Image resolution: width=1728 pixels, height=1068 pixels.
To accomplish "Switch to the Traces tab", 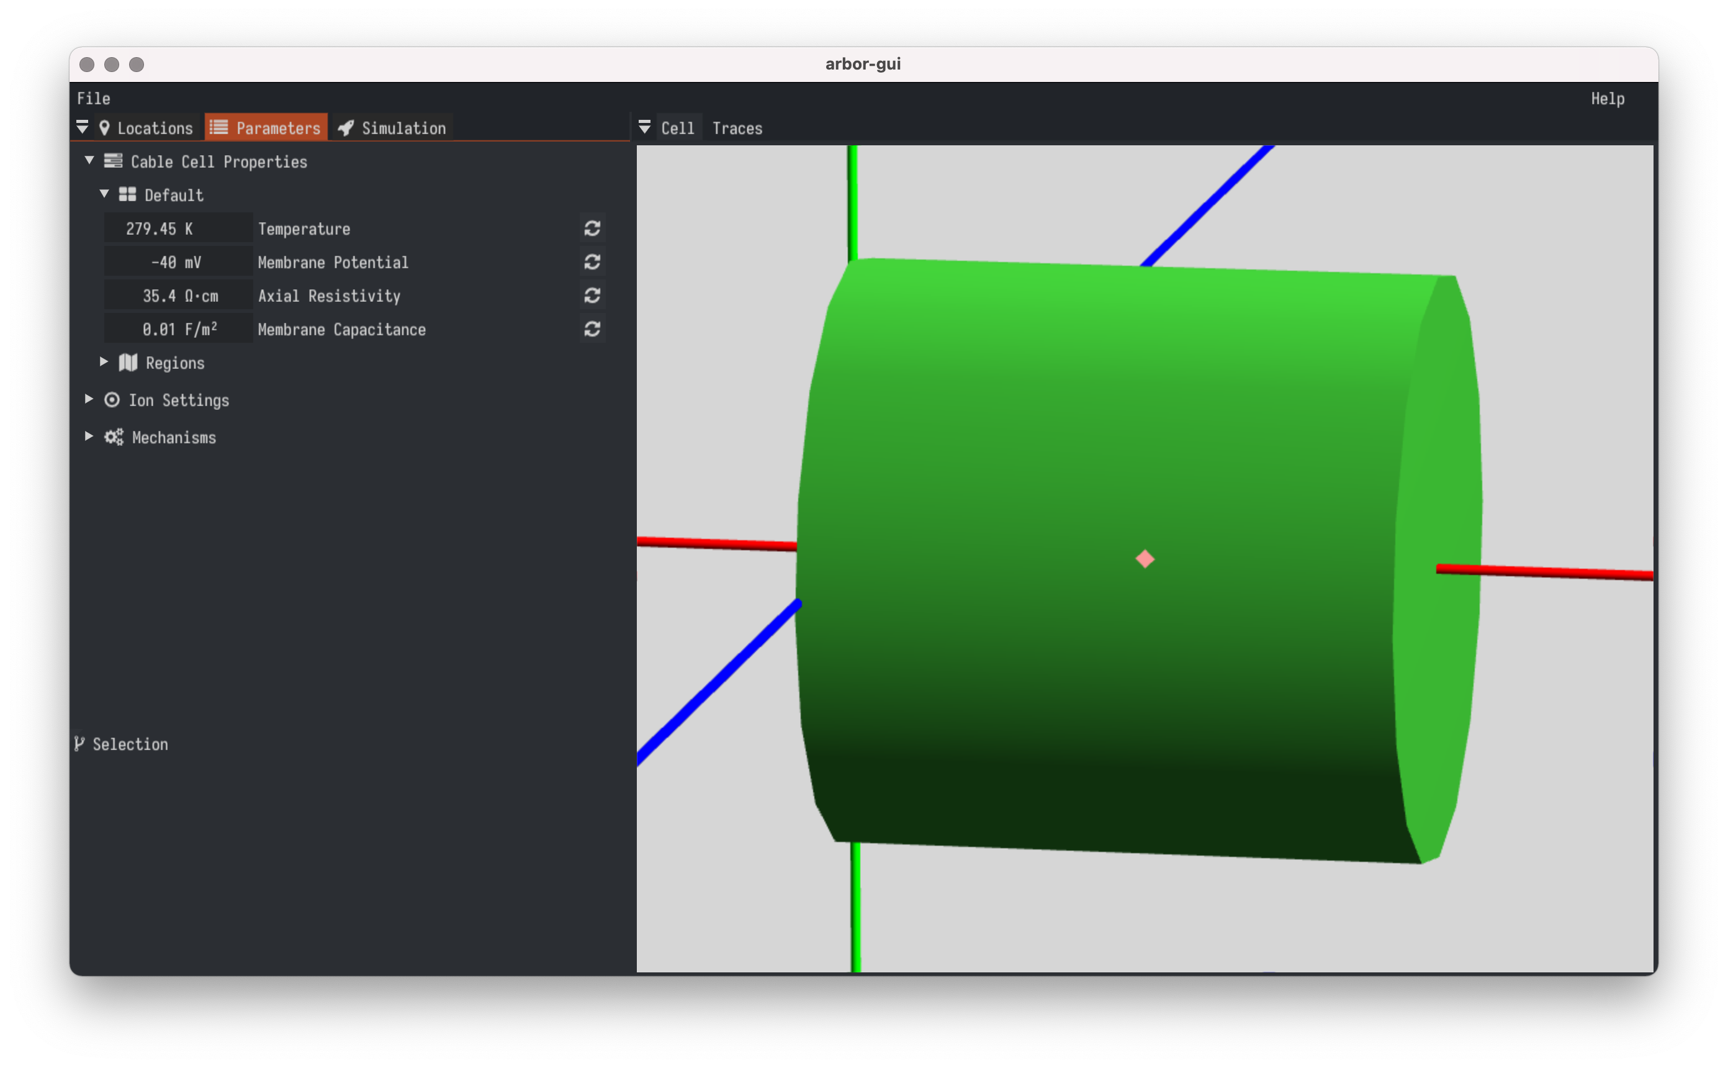I will (x=737, y=128).
